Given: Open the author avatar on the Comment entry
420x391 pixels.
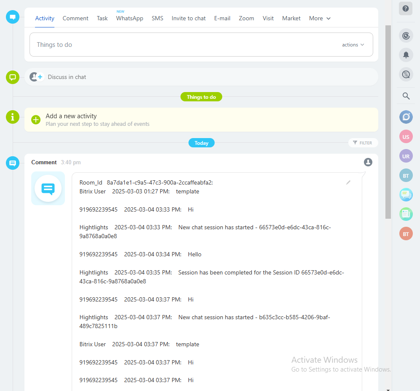Looking at the screenshot, I should coord(368,162).
